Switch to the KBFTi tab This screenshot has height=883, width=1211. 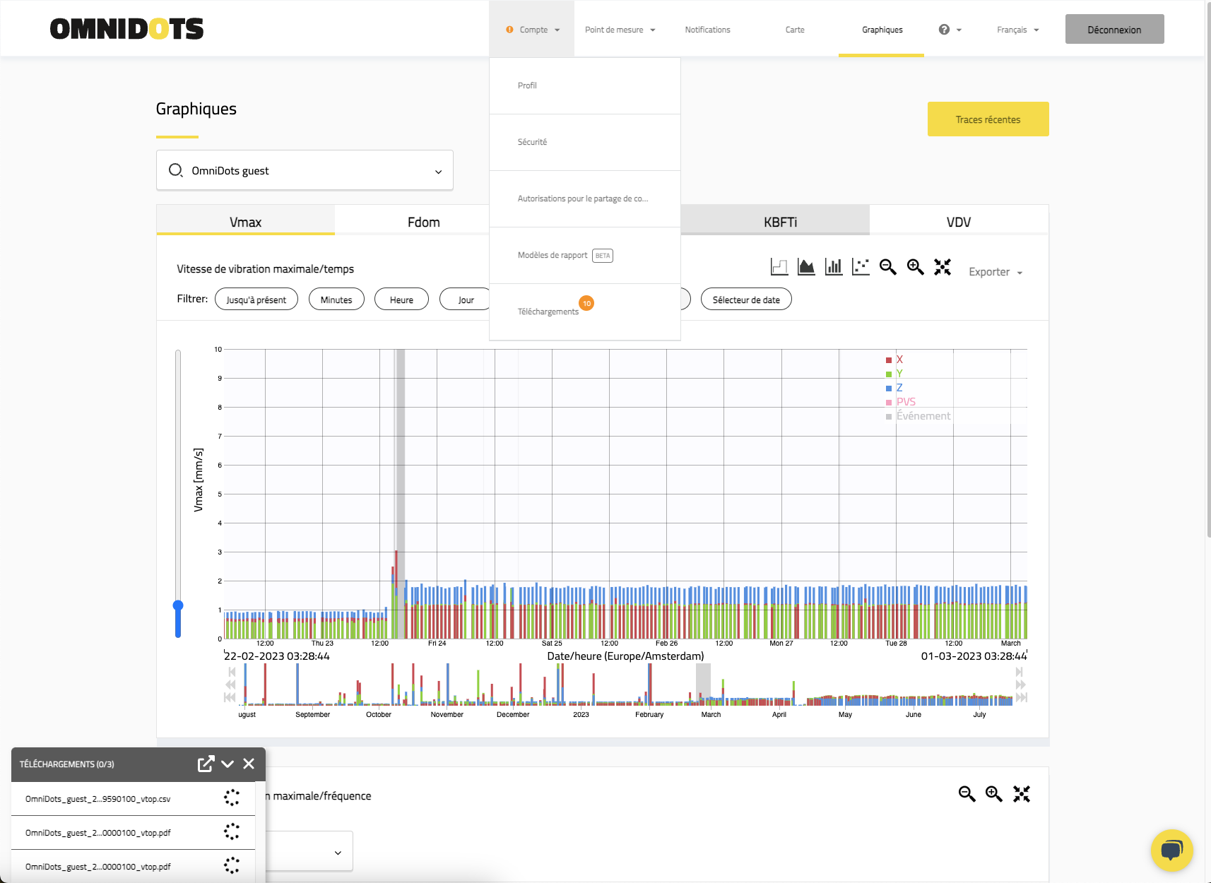click(x=780, y=222)
